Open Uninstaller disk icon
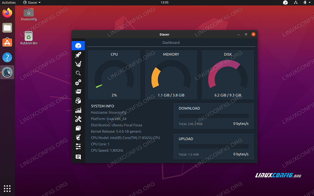Viewport: 314px width, 196px height. click(78, 101)
